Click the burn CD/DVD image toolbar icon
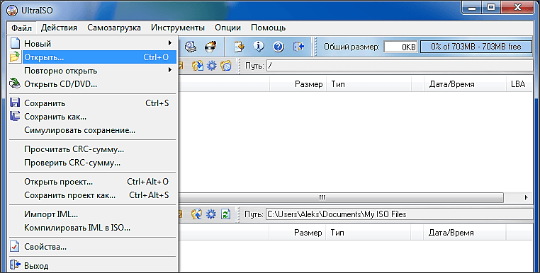 tap(210, 47)
